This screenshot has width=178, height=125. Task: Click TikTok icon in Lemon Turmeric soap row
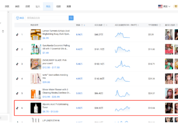pos(17,35)
